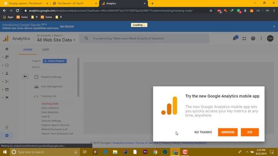Open File Explorer from taskbar
Viewport: 278px width, 156px height.
tap(115, 152)
